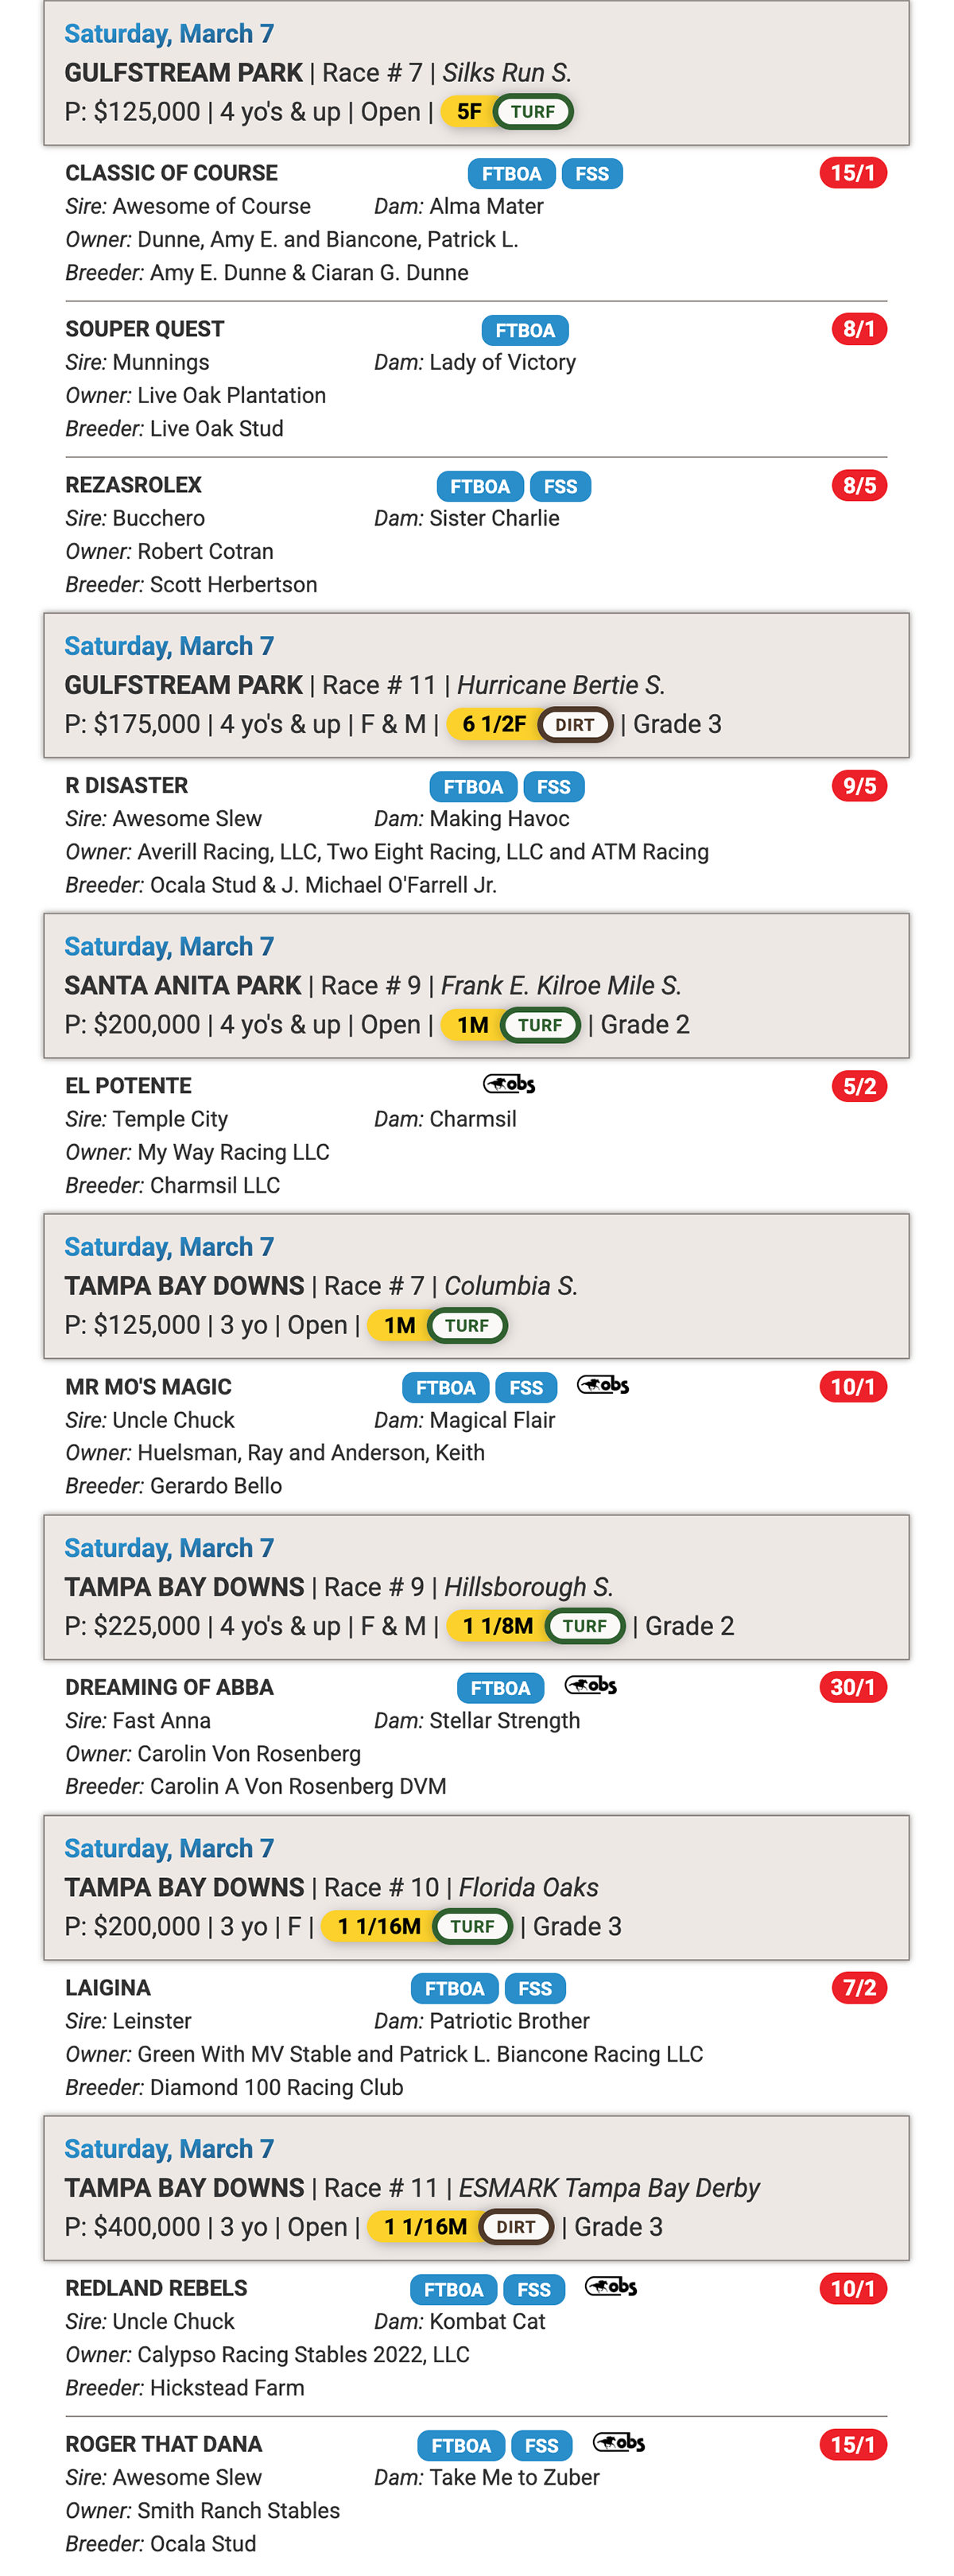The width and height of the screenshot is (954, 2576).
Task: Select the 30/1 odds for Dreaming of Abba
Action: [x=853, y=1687]
